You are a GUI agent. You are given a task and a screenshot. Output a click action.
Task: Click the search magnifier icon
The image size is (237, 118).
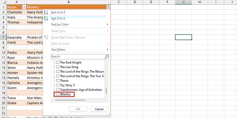(106, 57)
